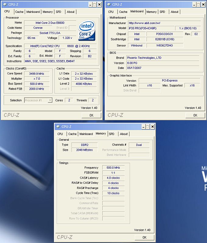Click the Link Width x16 value
The height and width of the screenshot is (243, 207).
pos(149,85)
